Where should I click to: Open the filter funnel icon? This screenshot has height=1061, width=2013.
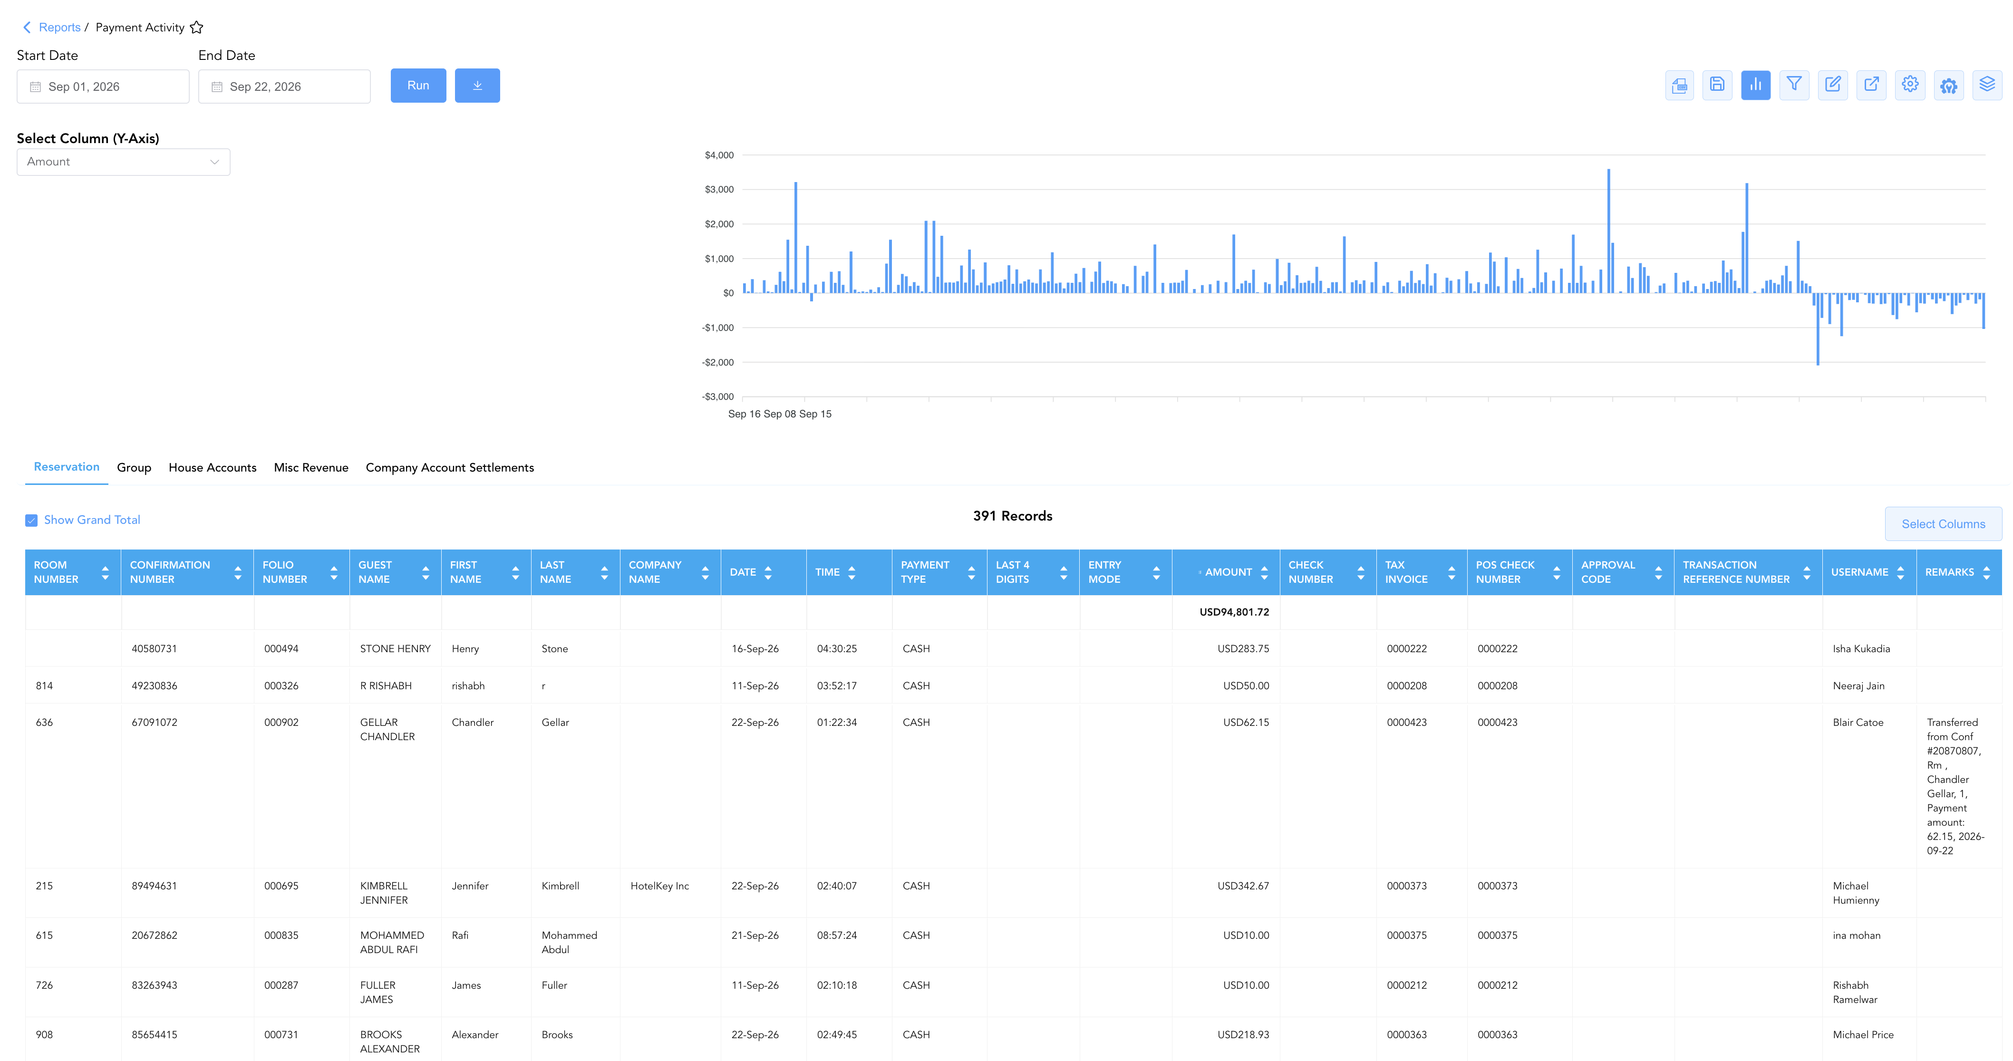click(1794, 85)
